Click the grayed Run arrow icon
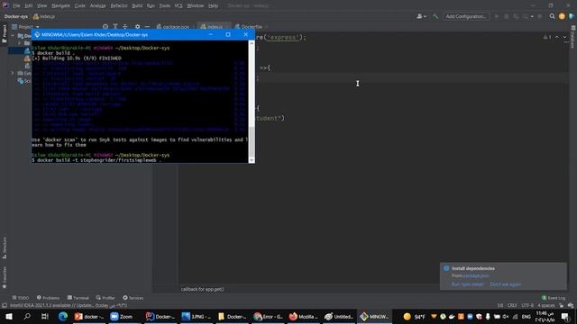The height and width of the screenshot is (324, 577). 497,16
